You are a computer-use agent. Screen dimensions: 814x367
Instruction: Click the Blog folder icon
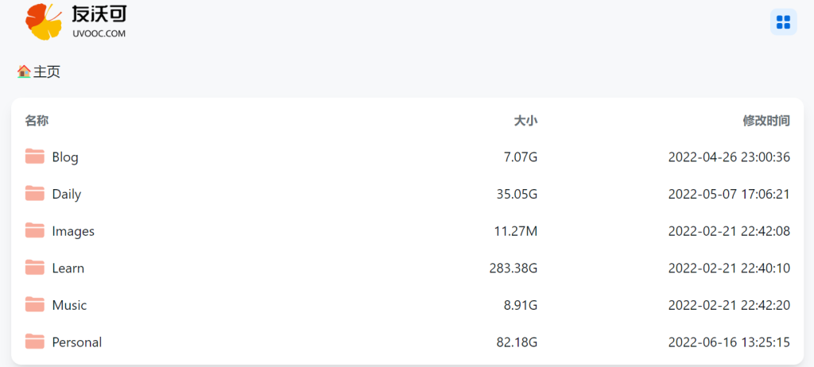[34, 156]
